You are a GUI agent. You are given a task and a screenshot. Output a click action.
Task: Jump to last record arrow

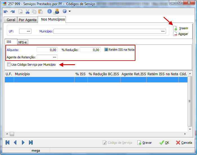pyautogui.click(x=31, y=143)
